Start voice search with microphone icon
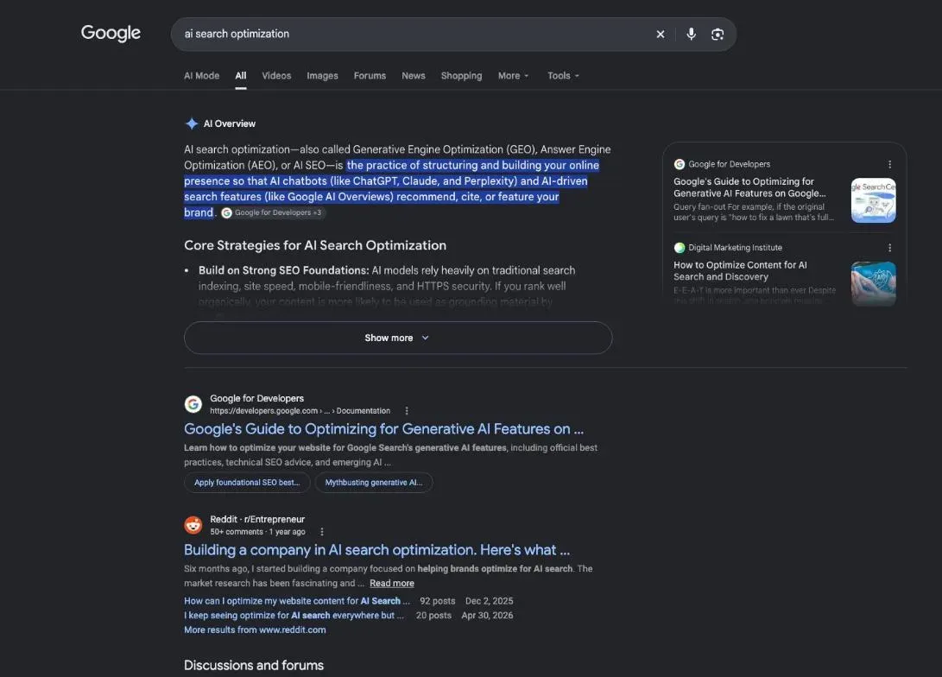942x677 pixels. (692, 35)
